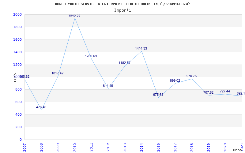Select the 2020 x-axis year label
Screen dimensions: 245x153
[225, 147]
